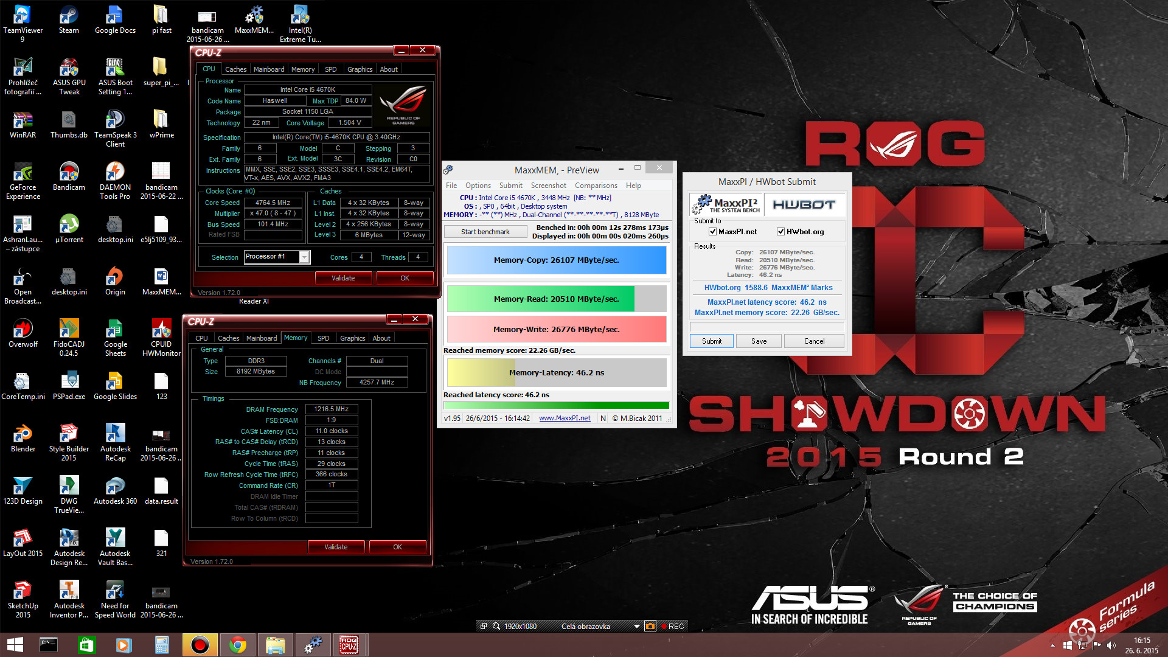Open the ASUS GPU Tweak desktop icon
The image size is (1168, 657).
point(69,76)
